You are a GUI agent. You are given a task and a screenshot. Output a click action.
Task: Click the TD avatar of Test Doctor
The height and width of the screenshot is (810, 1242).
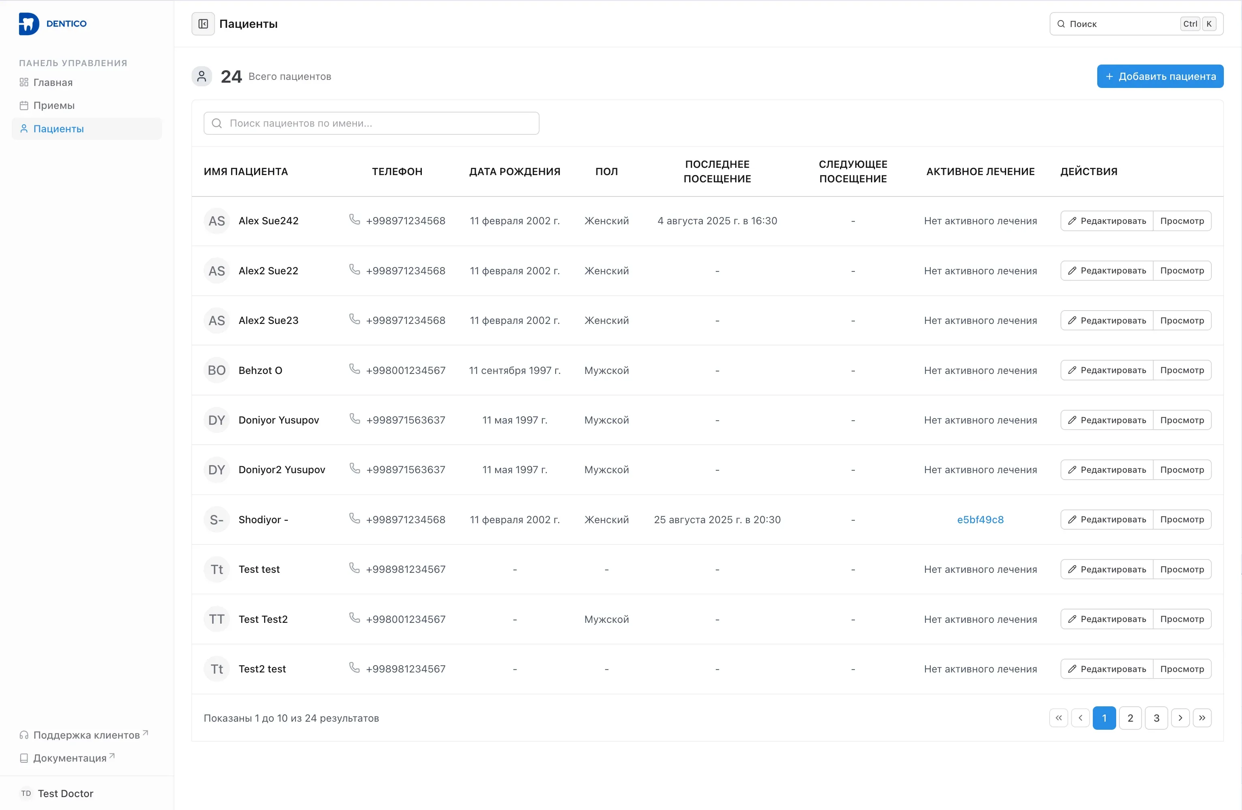(26, 793)
